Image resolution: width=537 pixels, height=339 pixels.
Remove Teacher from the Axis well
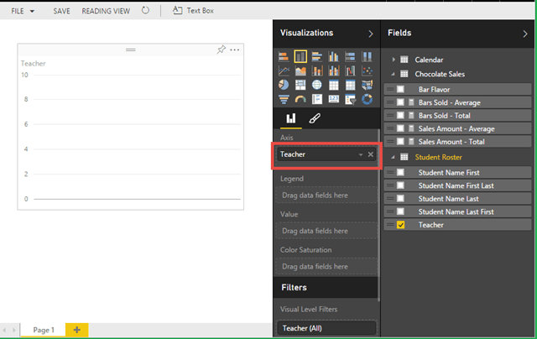(x=370, y=155)
